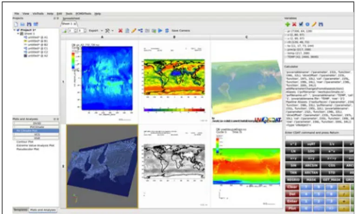Screen dimensions: 356x214
Task: Click the blue workflow icon in spreadsheet toolbar
Action: tap(140, 31)
